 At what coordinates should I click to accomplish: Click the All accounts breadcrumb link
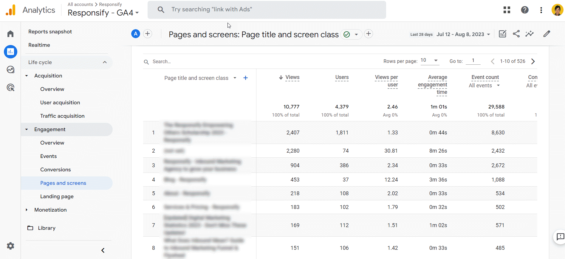pos(80,4)
